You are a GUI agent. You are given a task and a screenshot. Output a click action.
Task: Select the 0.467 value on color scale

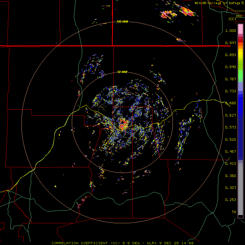tap(231, 152)
